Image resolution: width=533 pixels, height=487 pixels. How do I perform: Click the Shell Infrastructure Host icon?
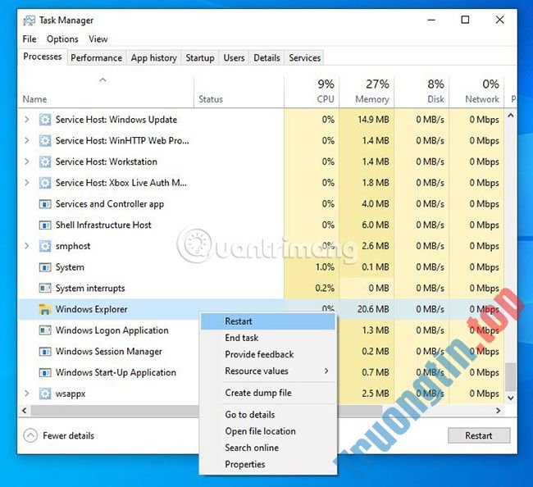[x=45, y=225]
